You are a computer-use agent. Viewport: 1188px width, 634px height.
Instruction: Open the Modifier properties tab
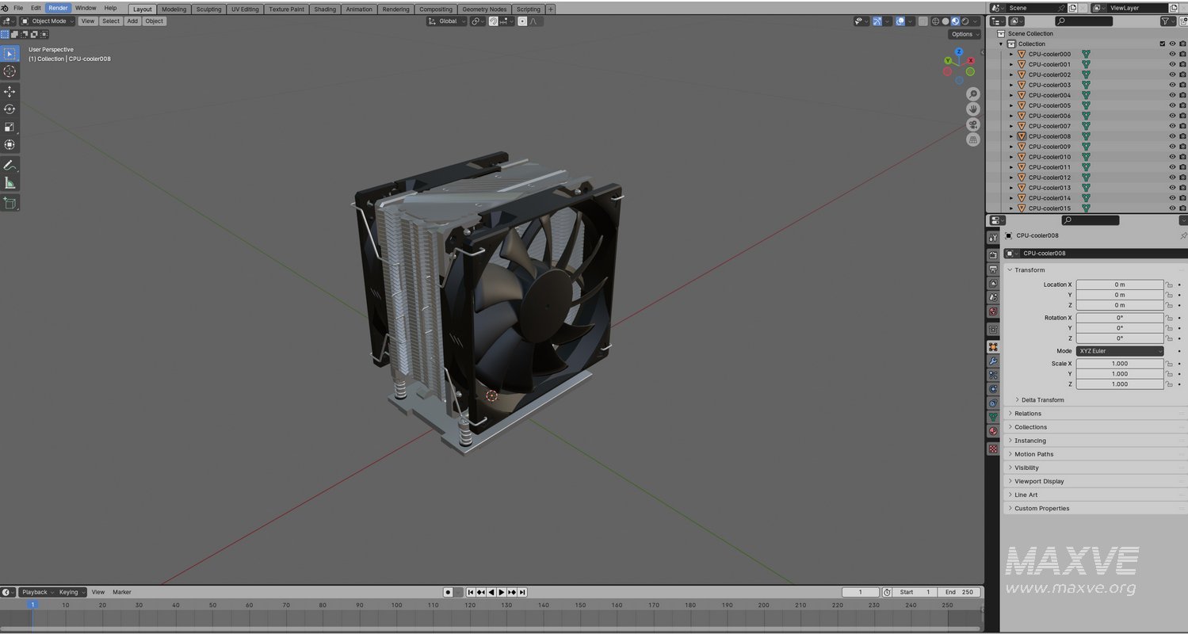tap(993, 361)
